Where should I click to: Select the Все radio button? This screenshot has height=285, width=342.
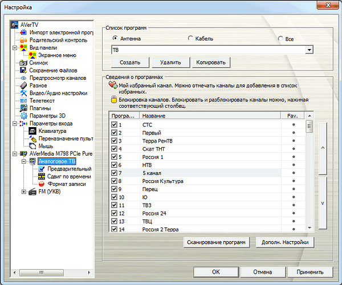(x=280, y=39)
